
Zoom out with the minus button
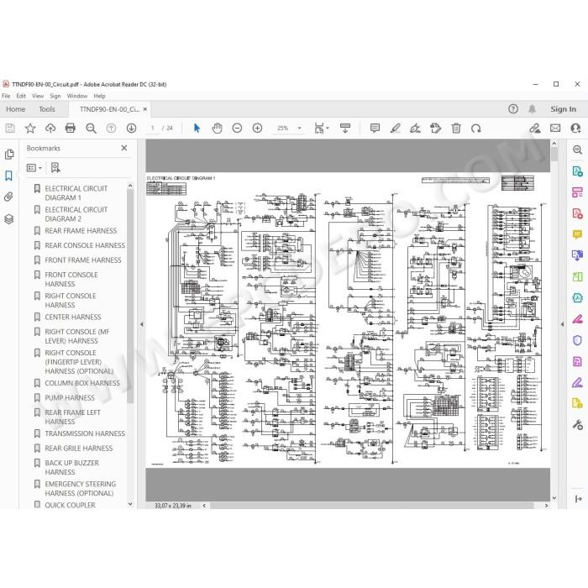pos(237,129)
